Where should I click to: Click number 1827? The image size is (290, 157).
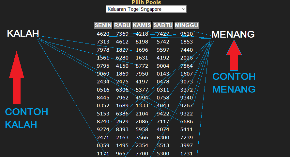coord(122,50)
